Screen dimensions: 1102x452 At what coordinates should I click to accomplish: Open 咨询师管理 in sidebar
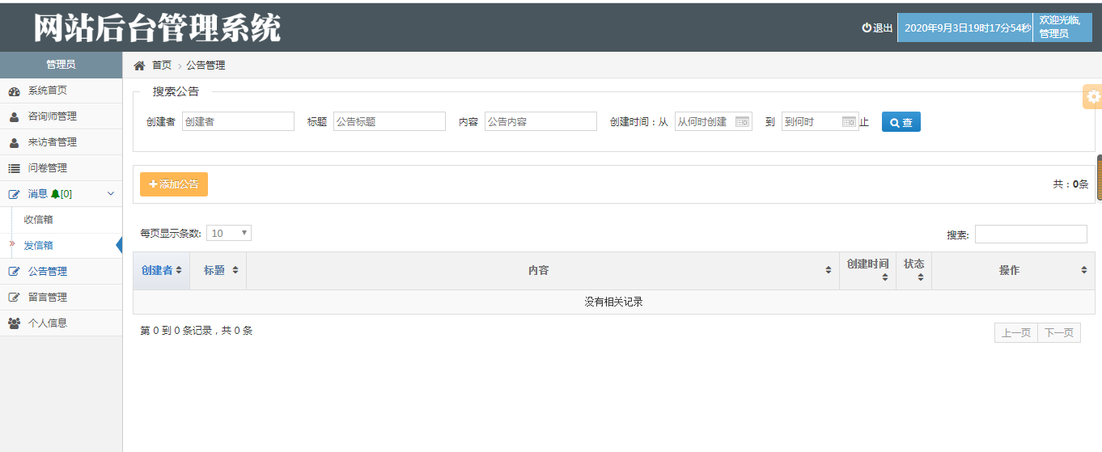61,116
